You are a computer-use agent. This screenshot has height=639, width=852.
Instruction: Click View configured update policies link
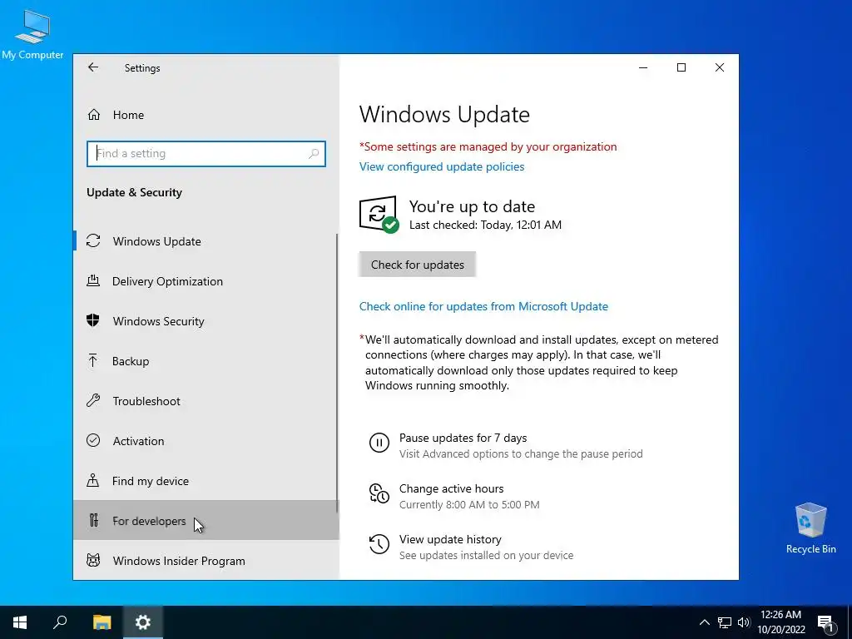[x=442, y=166]
